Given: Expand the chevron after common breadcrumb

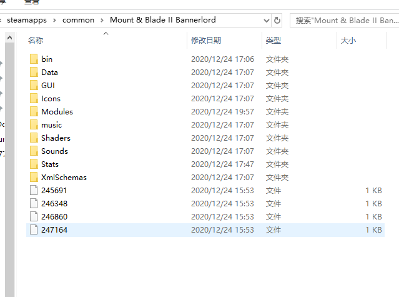Looking at the screenshot, I should tap(102, 20).
